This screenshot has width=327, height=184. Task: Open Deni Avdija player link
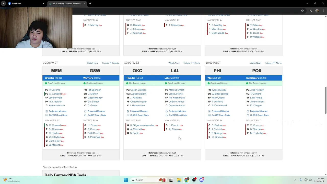click(x=256, y=98)
